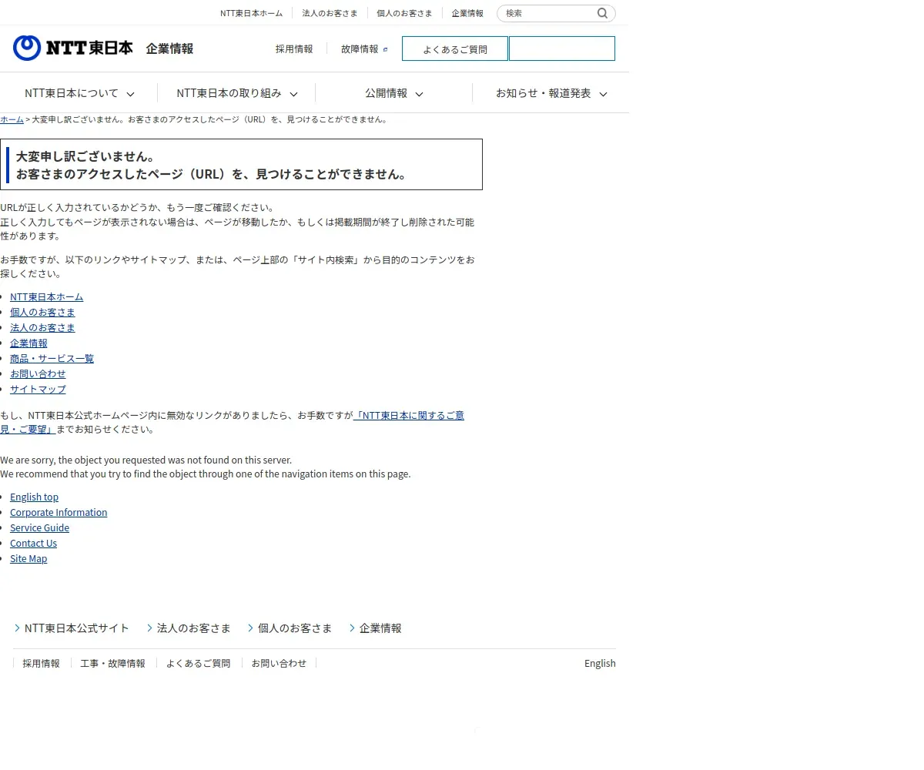Open footer 採用情報 link
Viewport: 924px width, 770px height.
[x=41, y=663]
